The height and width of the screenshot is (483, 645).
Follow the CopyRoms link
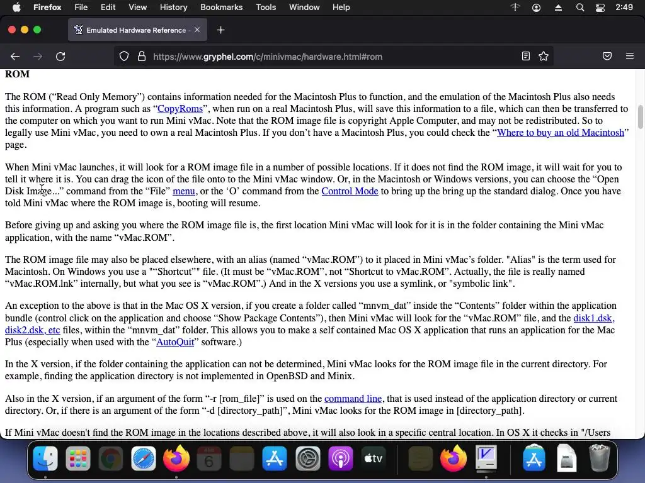(180, 109)
